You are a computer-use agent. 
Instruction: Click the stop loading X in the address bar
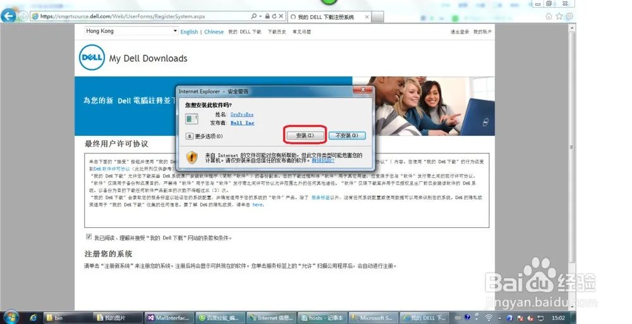tap(281, 16)
